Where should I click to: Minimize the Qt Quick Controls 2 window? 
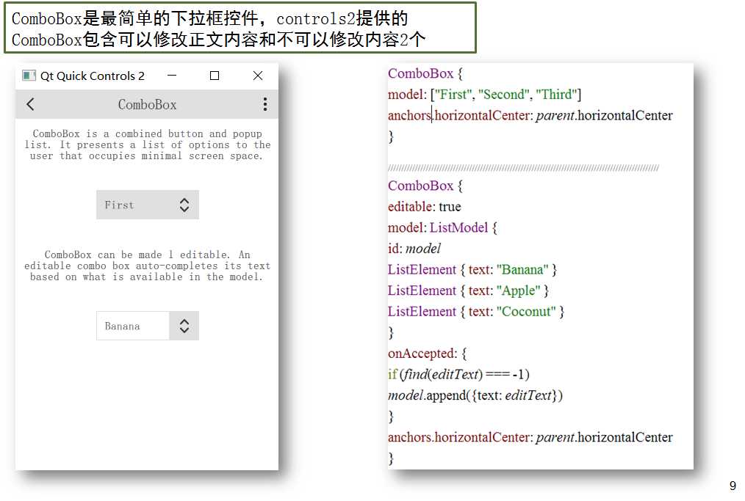[x=172, y=76]
